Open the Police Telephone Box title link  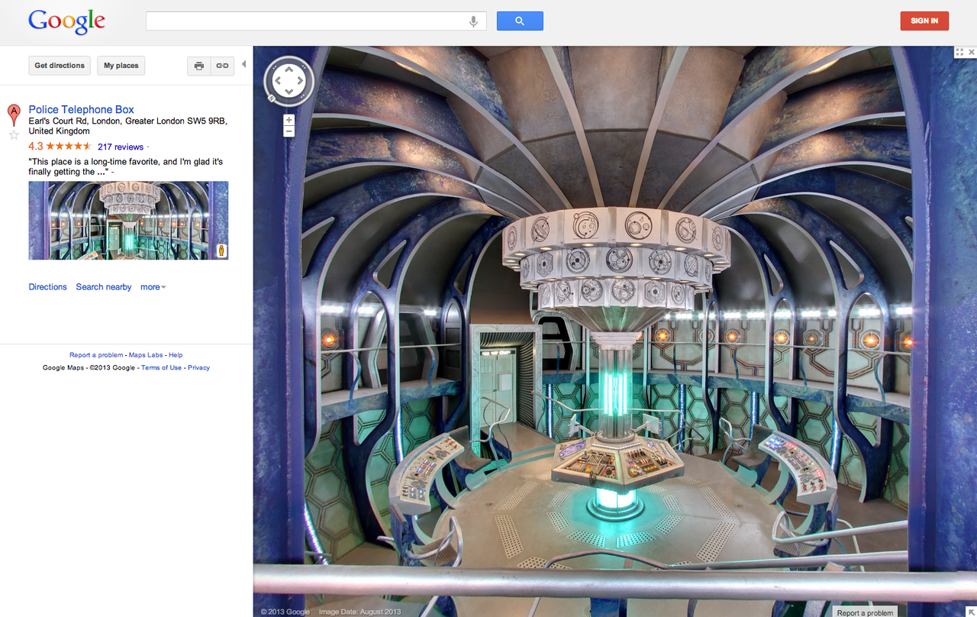coord(82,109)
